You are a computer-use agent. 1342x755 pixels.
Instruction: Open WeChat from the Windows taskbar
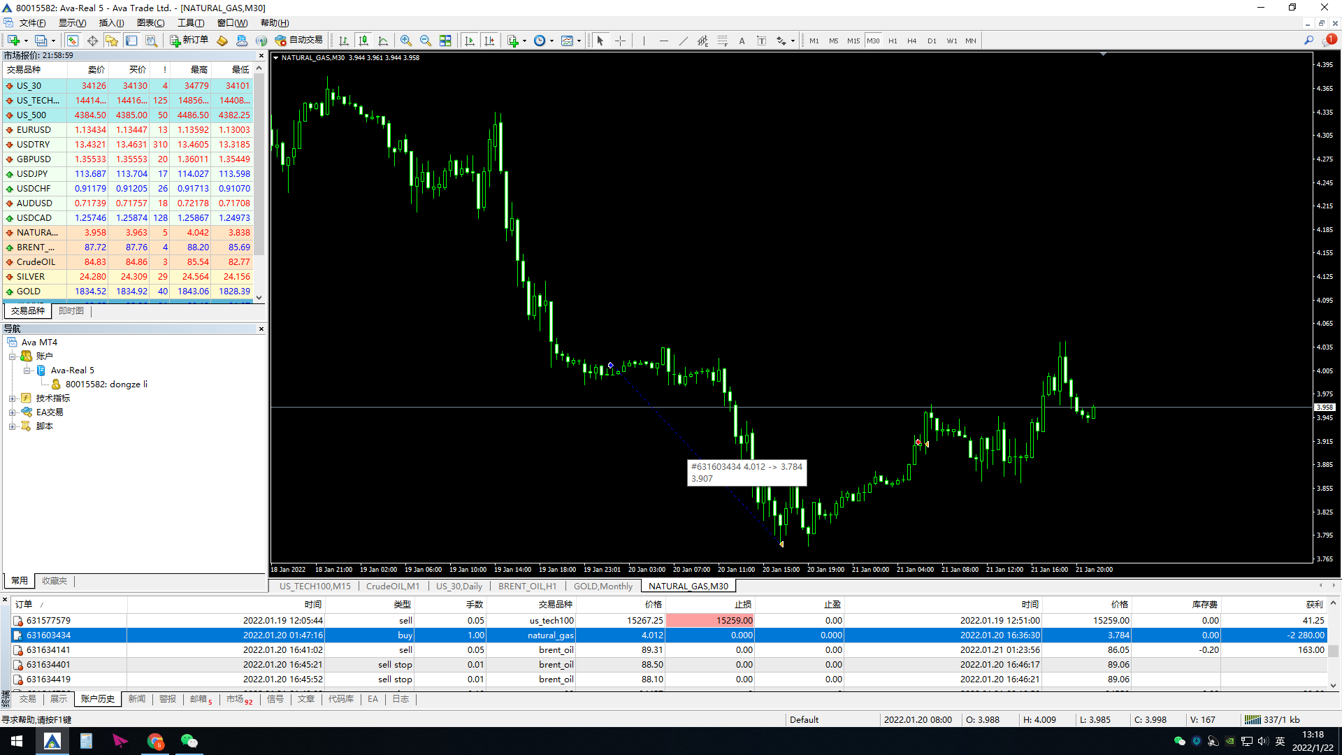[189, 741]
